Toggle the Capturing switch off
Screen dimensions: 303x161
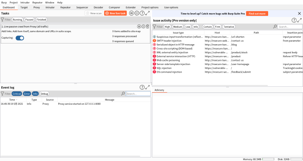(20, 38)
